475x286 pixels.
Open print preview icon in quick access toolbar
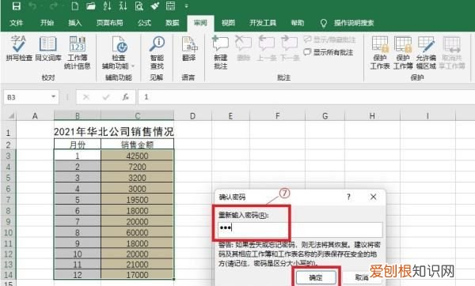point(139,6)
